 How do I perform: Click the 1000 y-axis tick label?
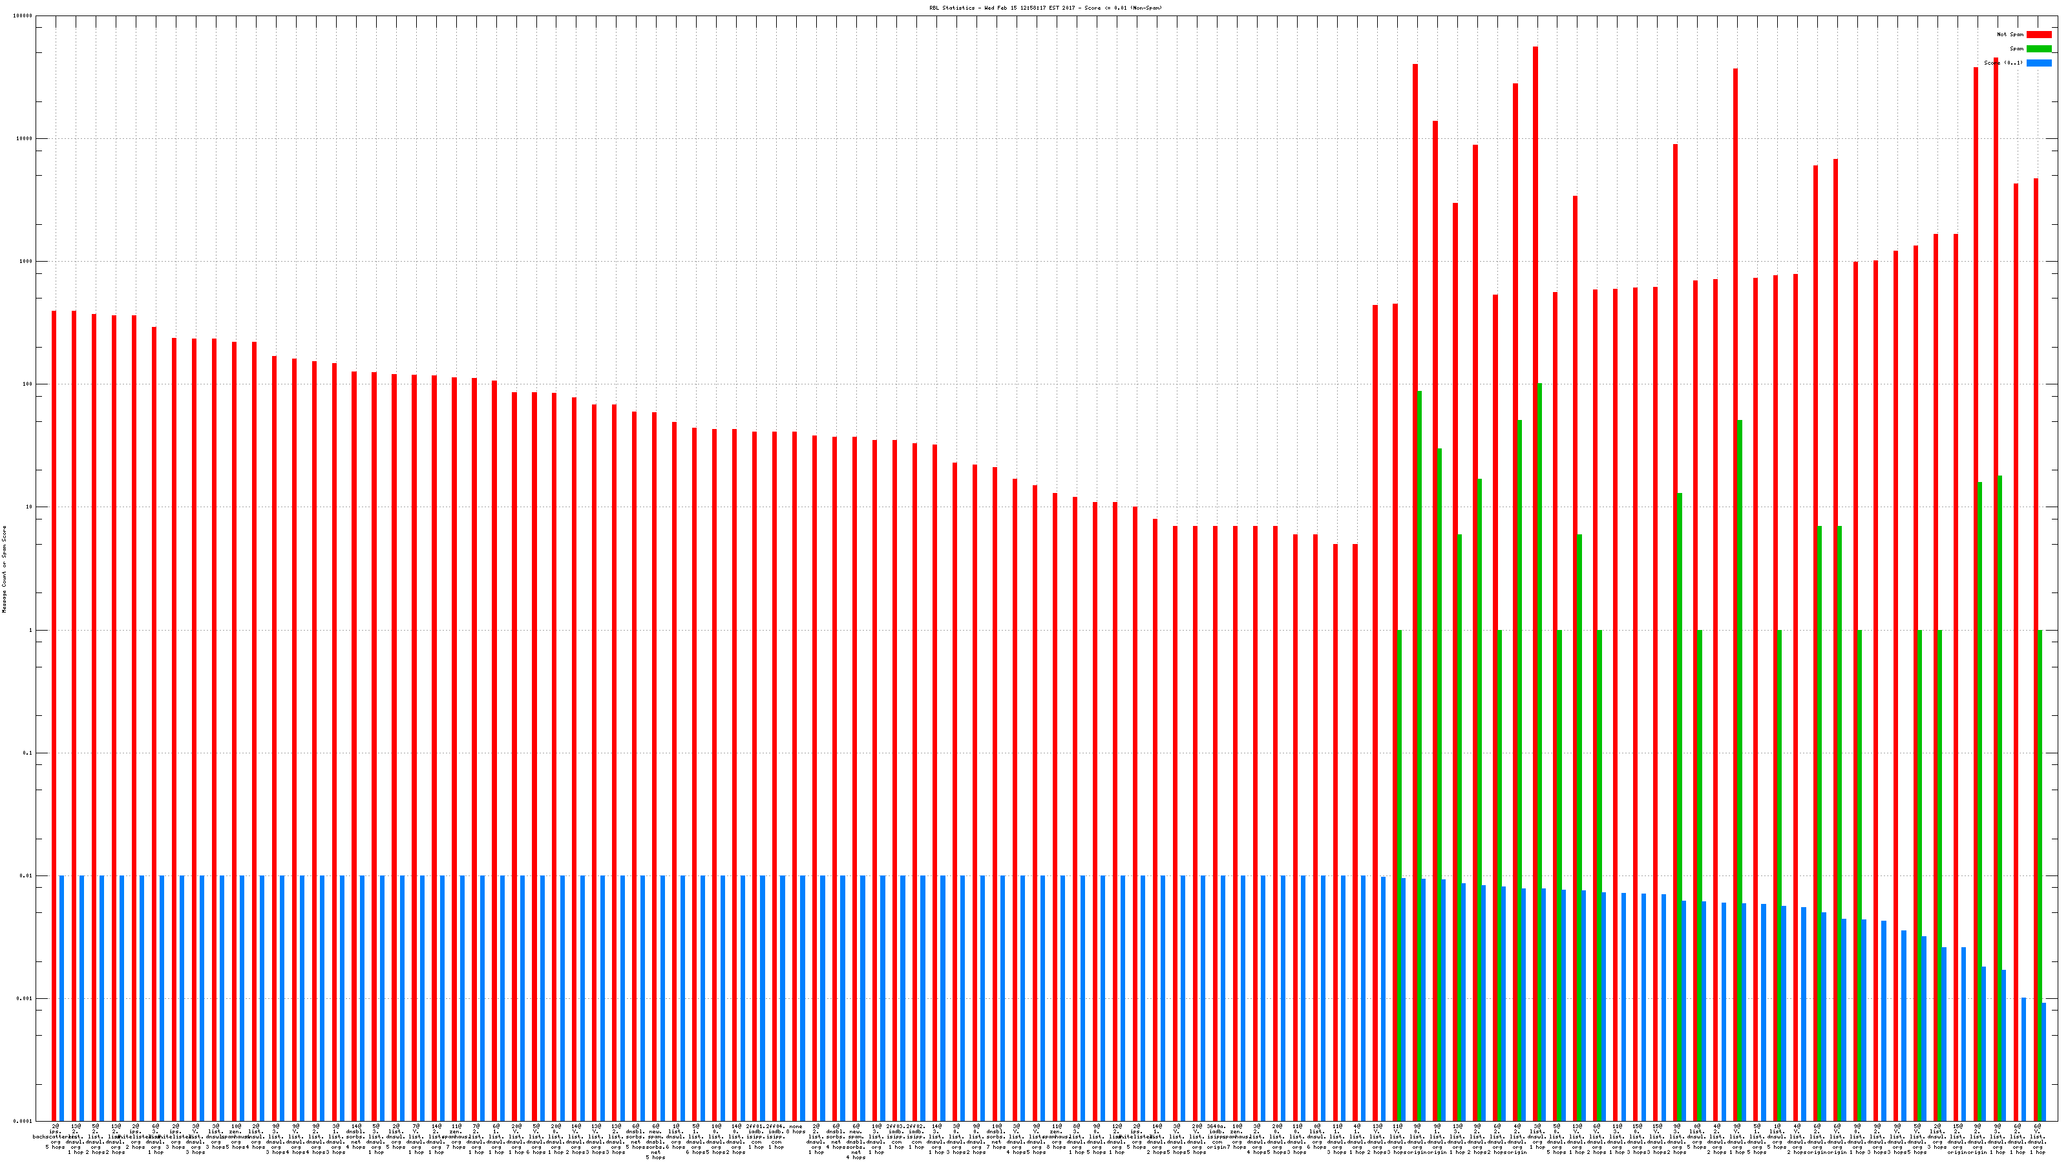click(26, 262)
